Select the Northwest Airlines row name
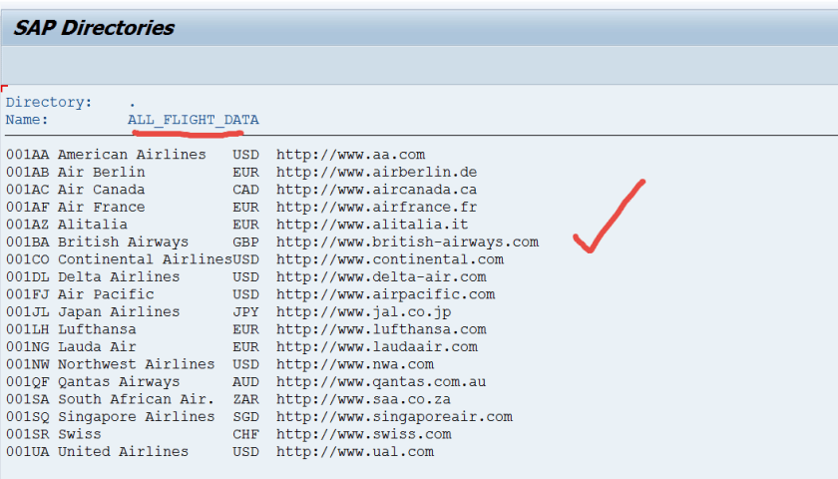The width and height of the screenshot is (838, 479). pos(137,364)
